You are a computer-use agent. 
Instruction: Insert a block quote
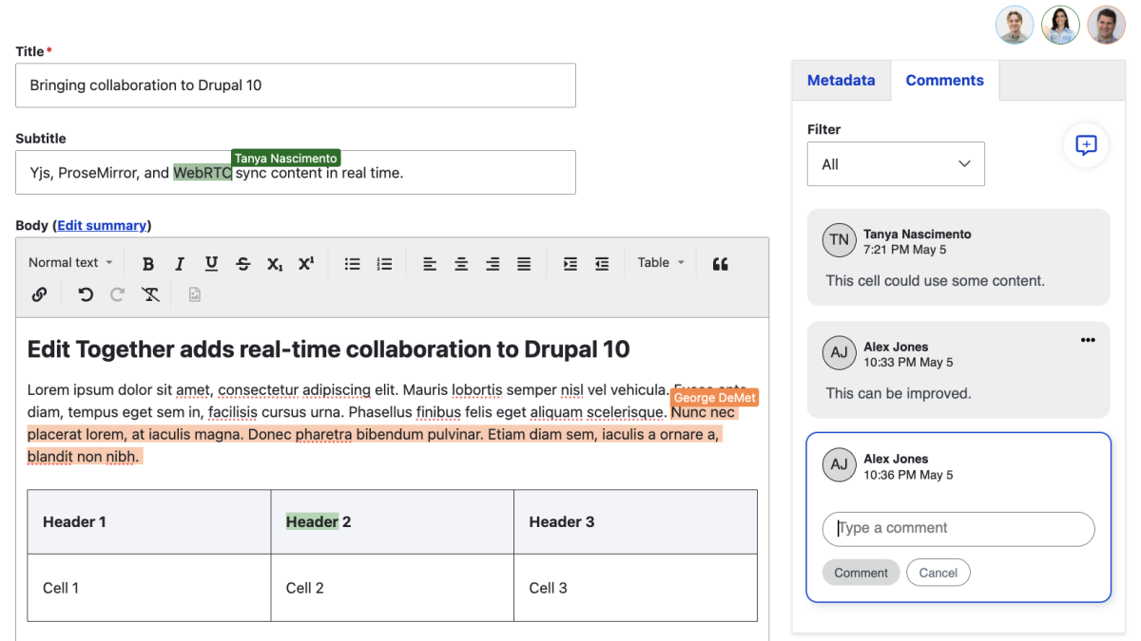[720, 264]
